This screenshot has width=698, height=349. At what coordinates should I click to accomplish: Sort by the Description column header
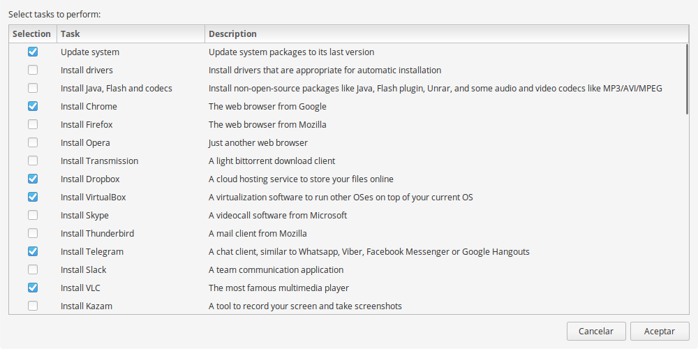pos(447,34)
